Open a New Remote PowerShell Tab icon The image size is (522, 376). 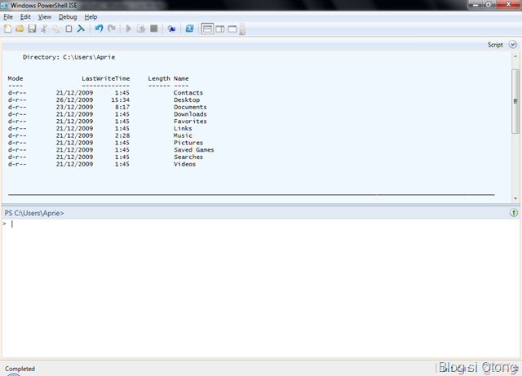point(171,29)
